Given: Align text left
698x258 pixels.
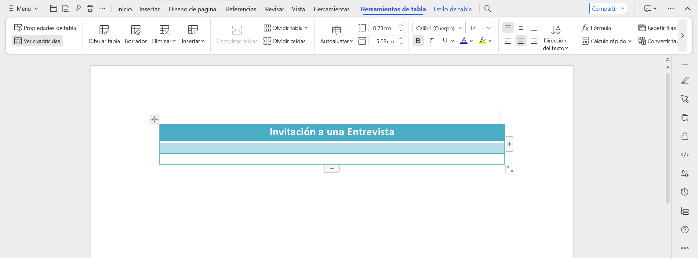Looking at the screenshot, I should pyautogui.click(x=508, y=41).
